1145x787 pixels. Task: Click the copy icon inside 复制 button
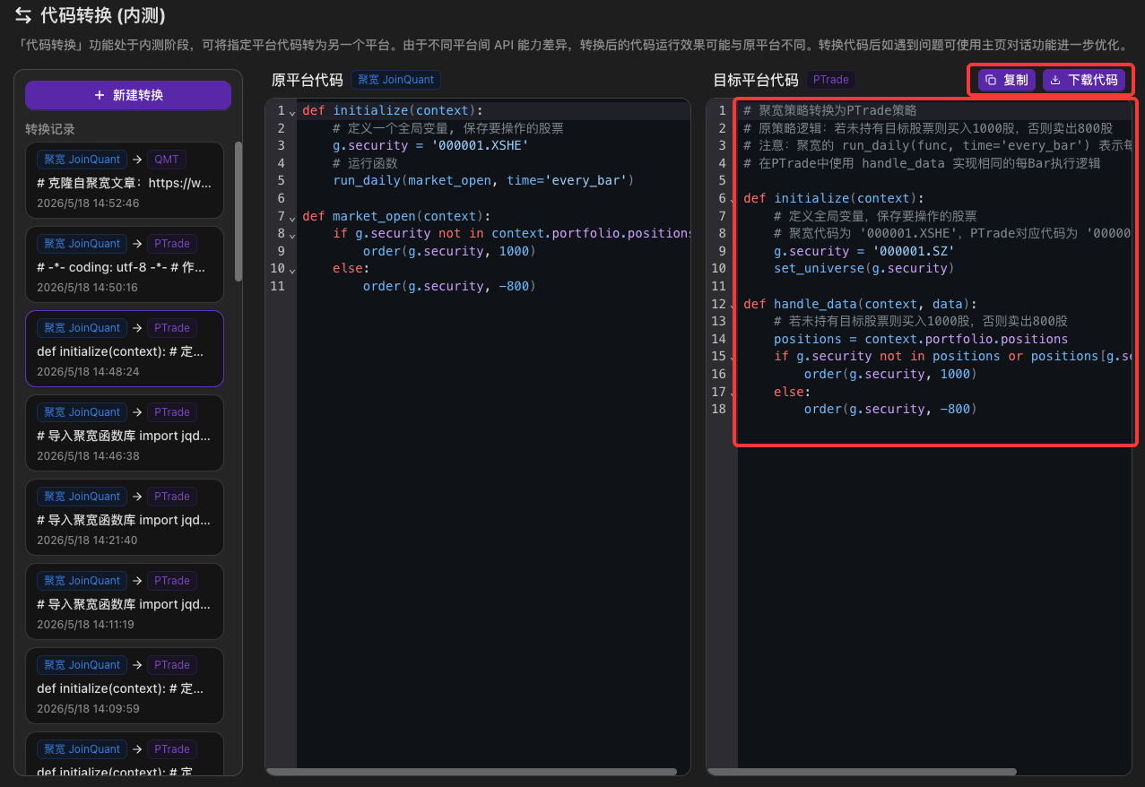[991, 80]
